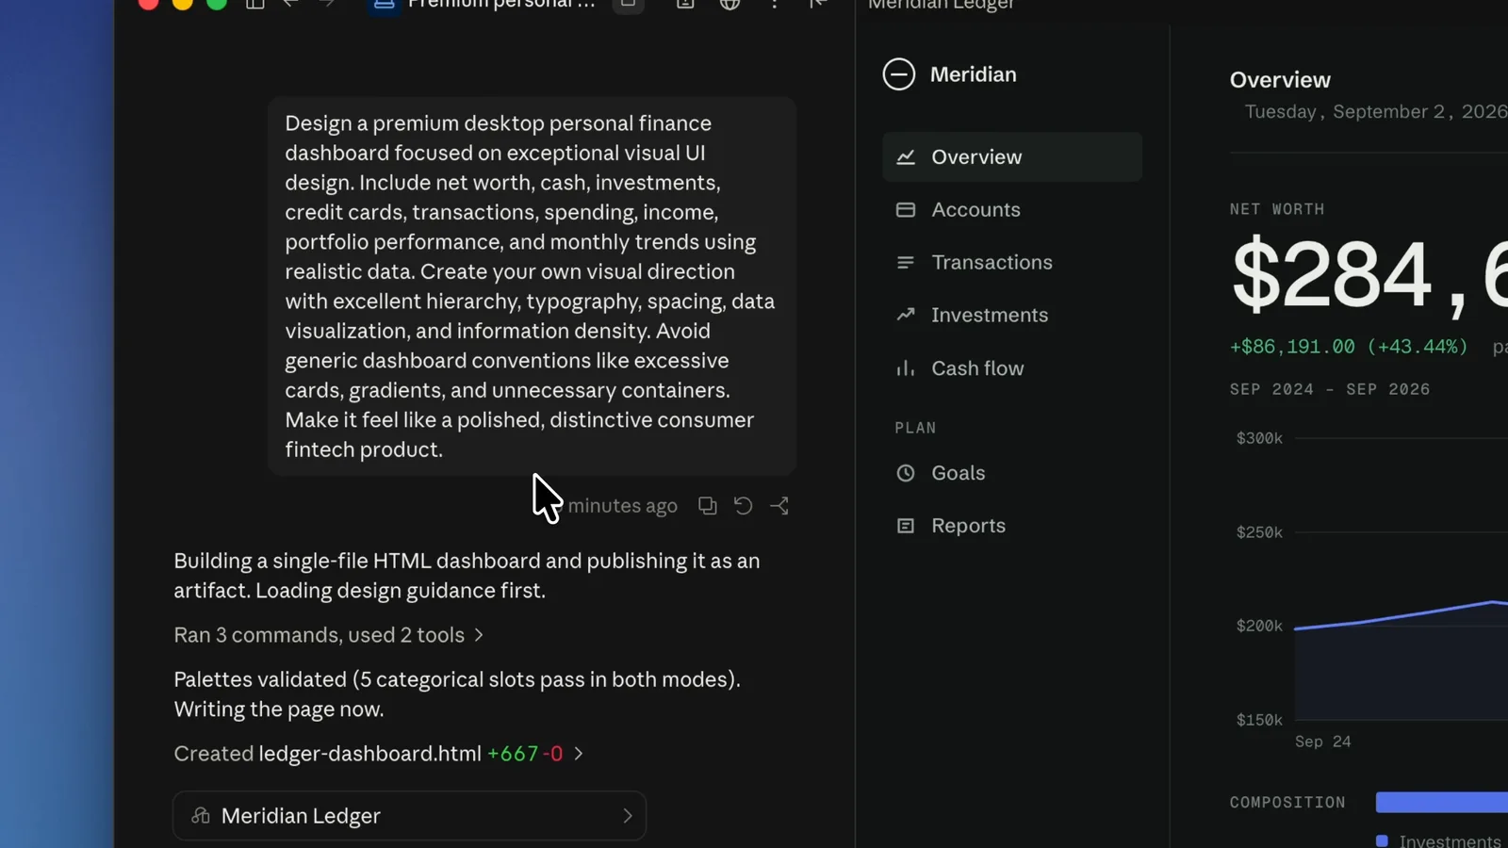
Task: Click the share icon under the prompt
Action: pos(779,506)
